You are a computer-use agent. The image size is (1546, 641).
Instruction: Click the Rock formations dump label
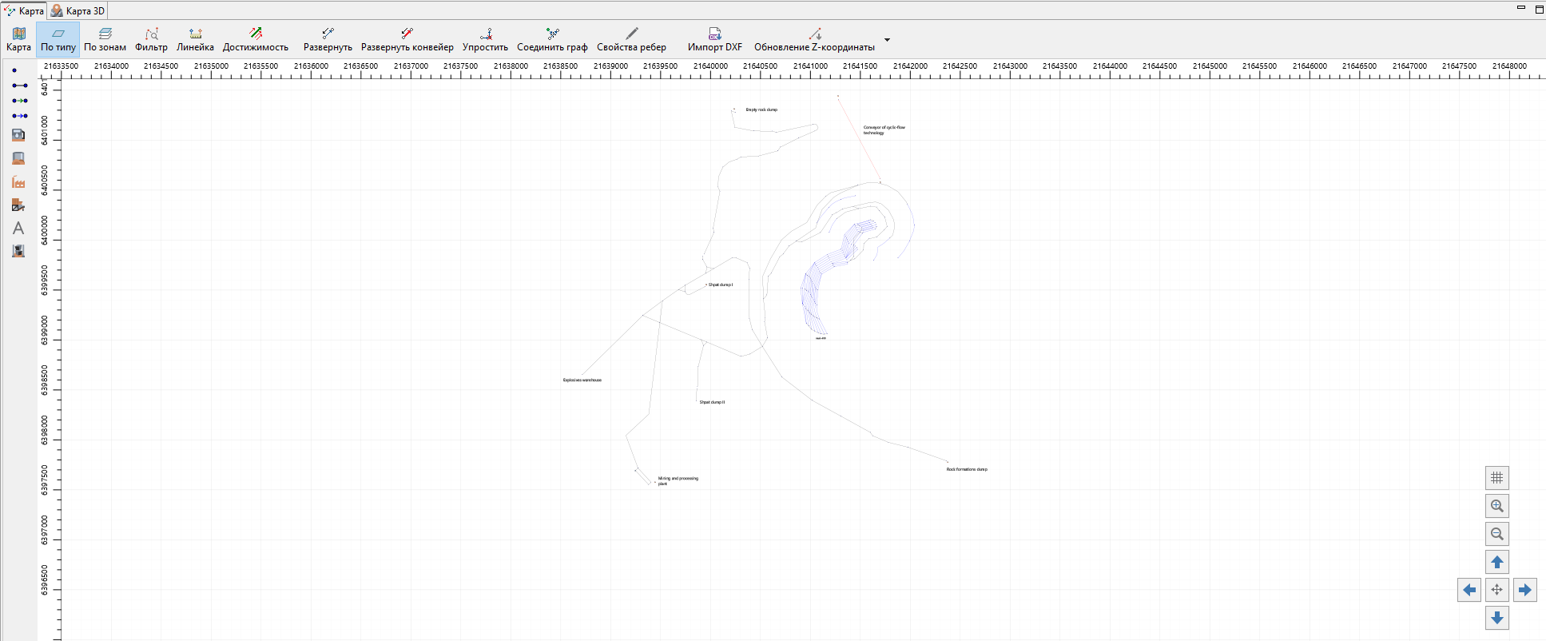click(967, 469)
